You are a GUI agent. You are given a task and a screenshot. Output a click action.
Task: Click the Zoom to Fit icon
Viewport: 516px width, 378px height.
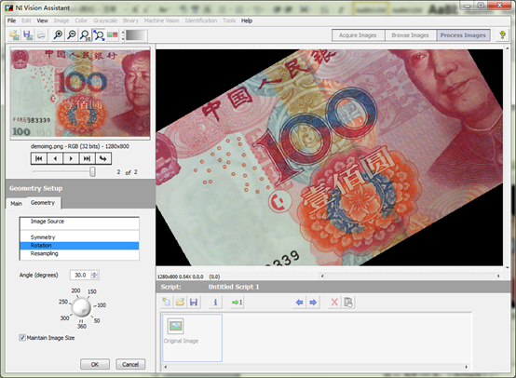pyautogui.click(x=99, y=34)
